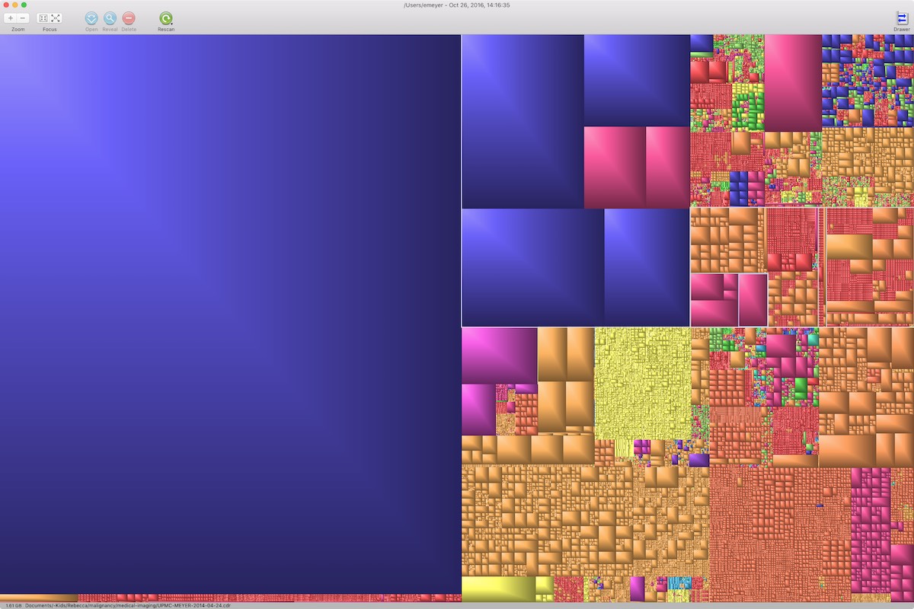The image size is (914, 609).
Task: Click the orange strip at bottom left
Action: pyautogui.click(x=38, y=598)
